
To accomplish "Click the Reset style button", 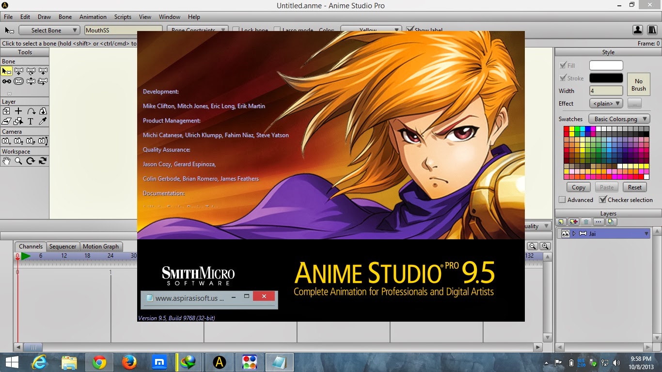I will pyautogui.click(x=635, y=187).
